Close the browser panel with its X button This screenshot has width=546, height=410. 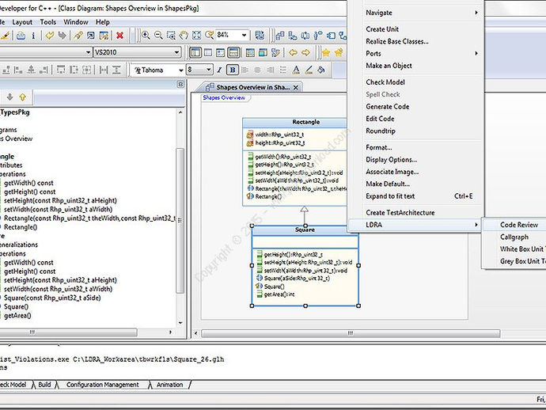coord(180,85)
